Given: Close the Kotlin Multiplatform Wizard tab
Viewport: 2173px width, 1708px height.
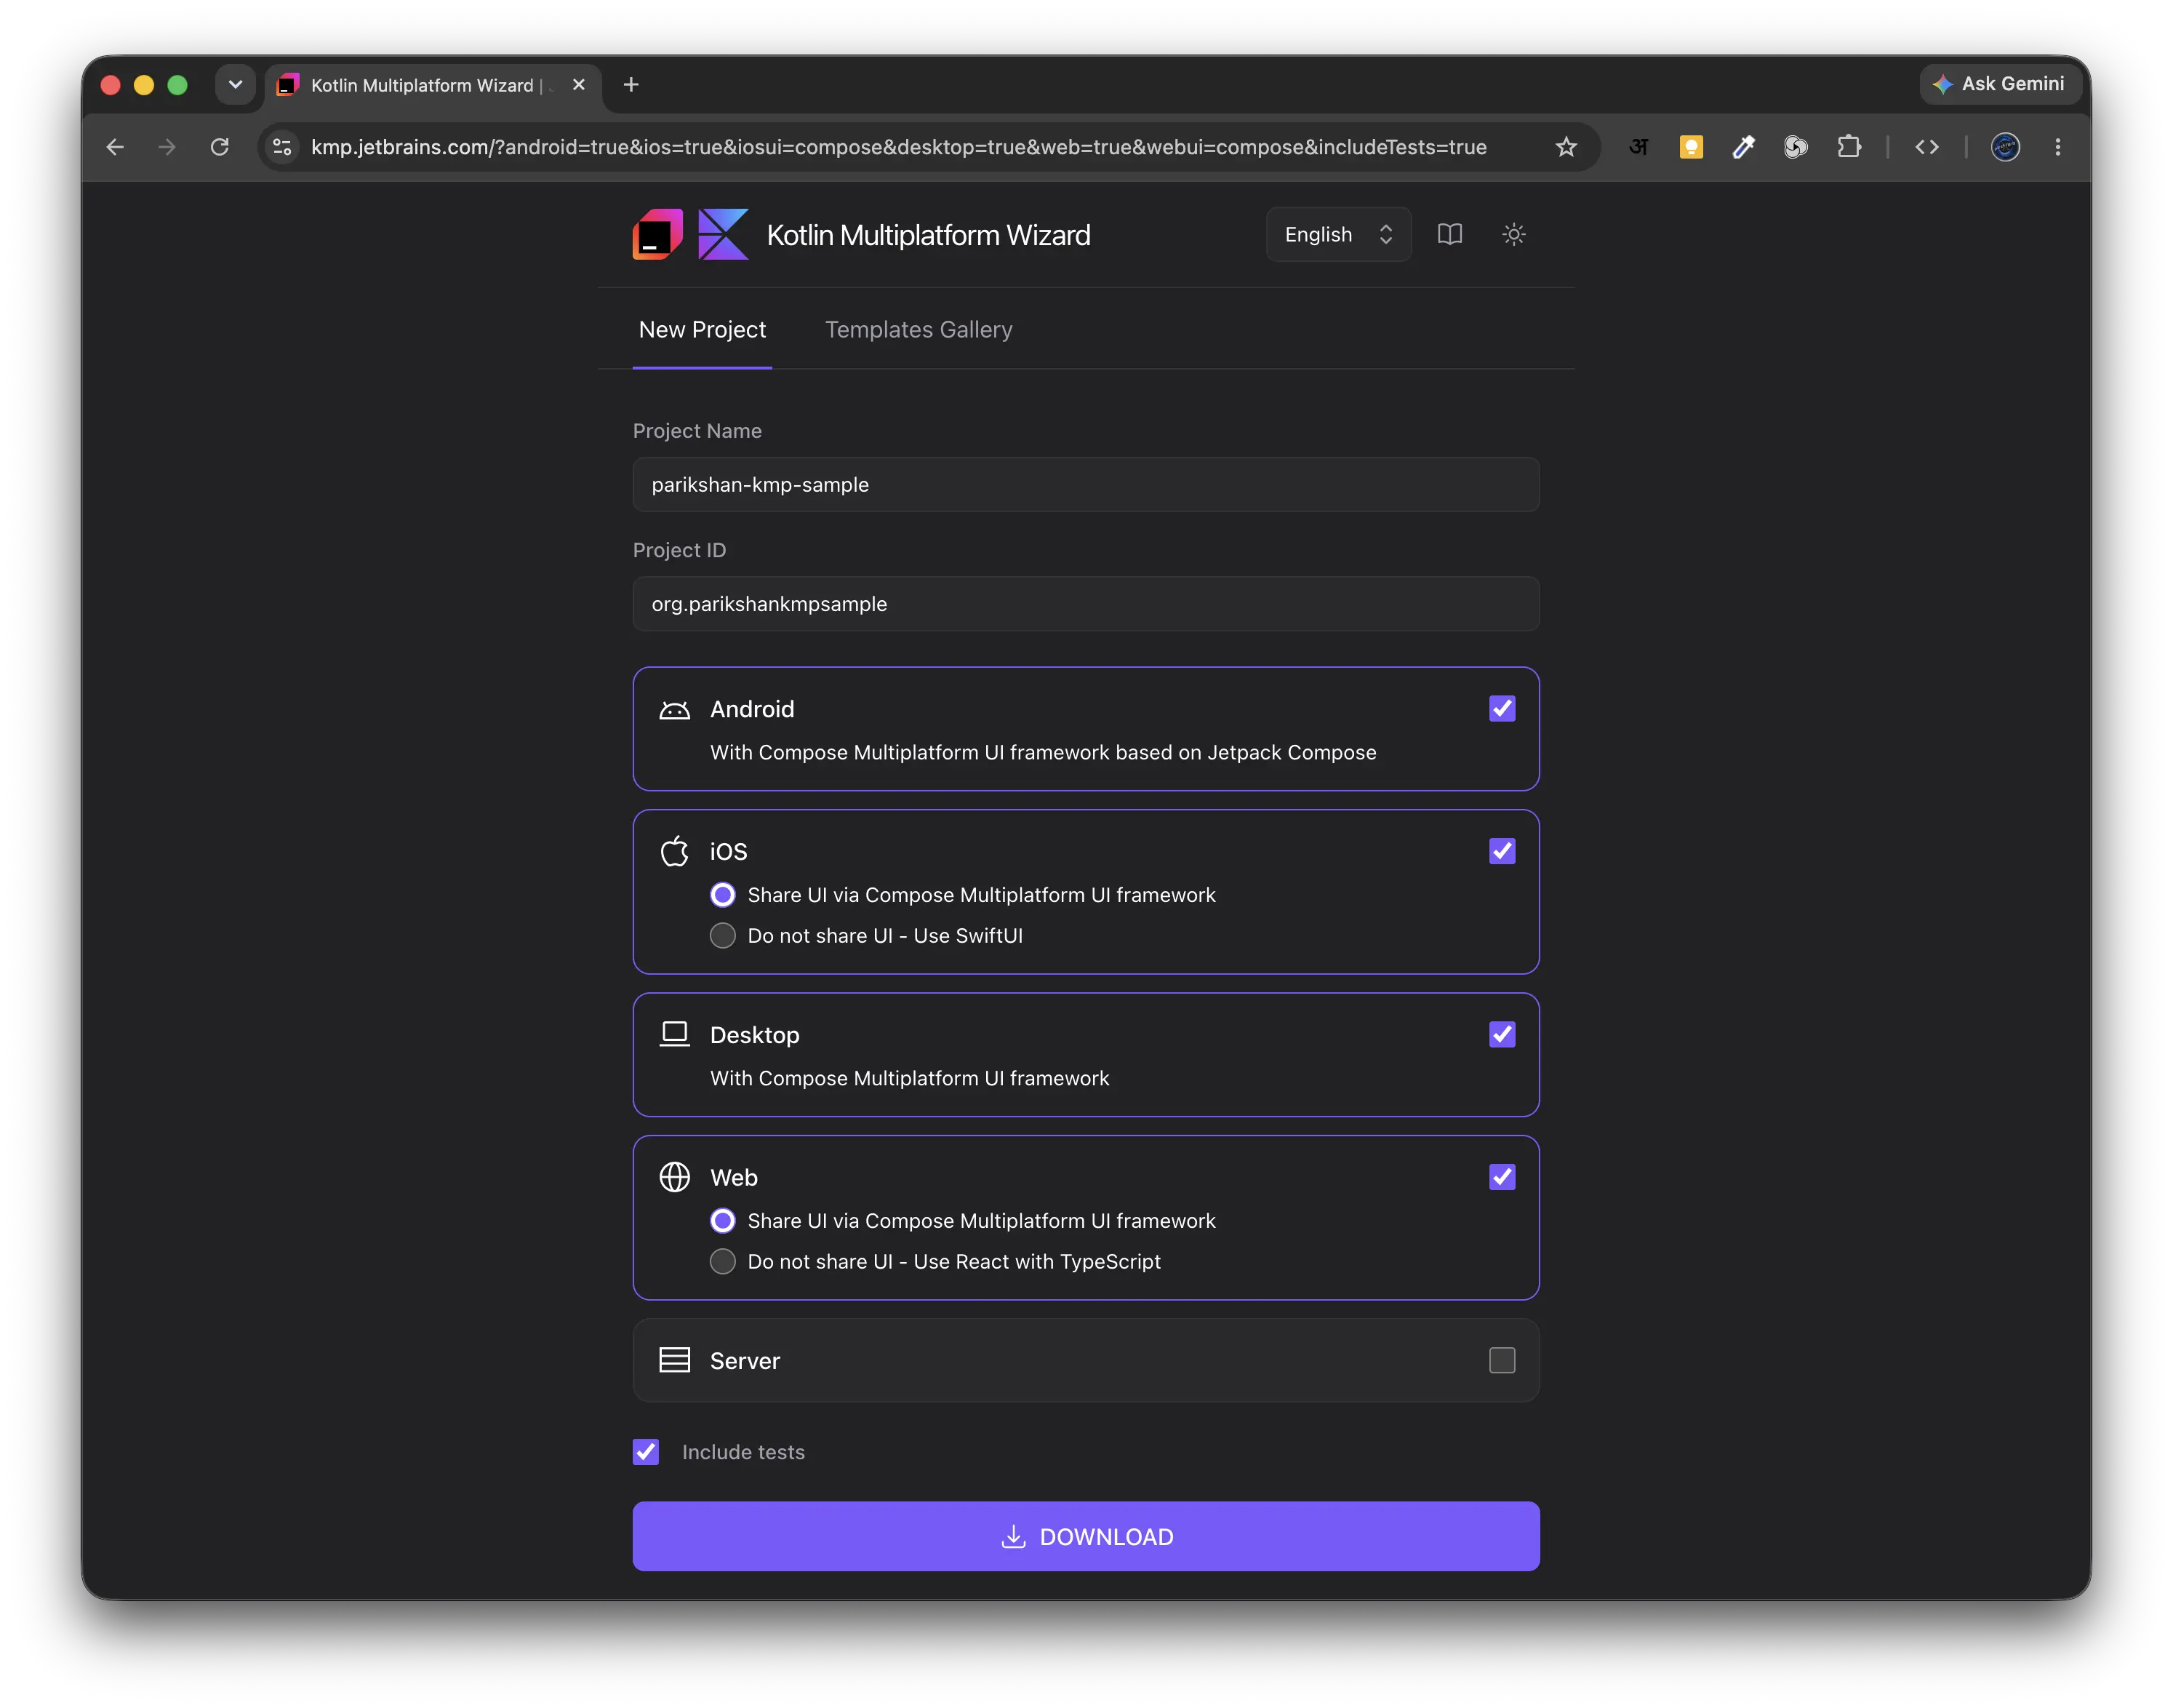Looking at the screenshot, I should click(579, 85).
